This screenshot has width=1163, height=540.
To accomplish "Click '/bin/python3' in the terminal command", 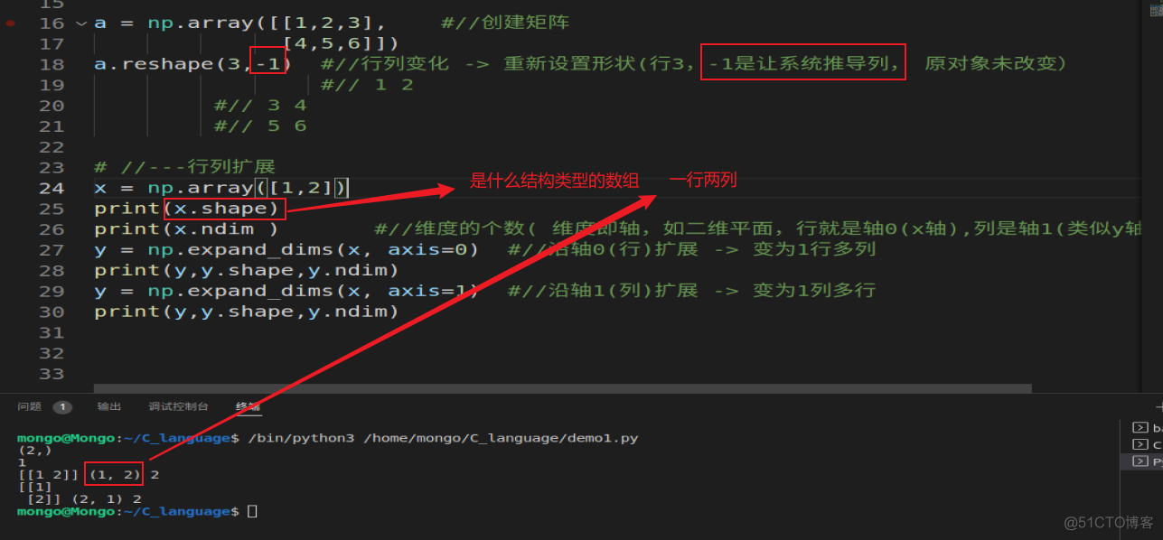I will coord(302,438).
